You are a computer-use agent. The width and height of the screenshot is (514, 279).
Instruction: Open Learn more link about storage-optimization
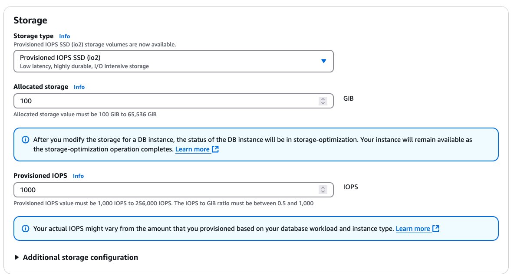pos(192,149)
